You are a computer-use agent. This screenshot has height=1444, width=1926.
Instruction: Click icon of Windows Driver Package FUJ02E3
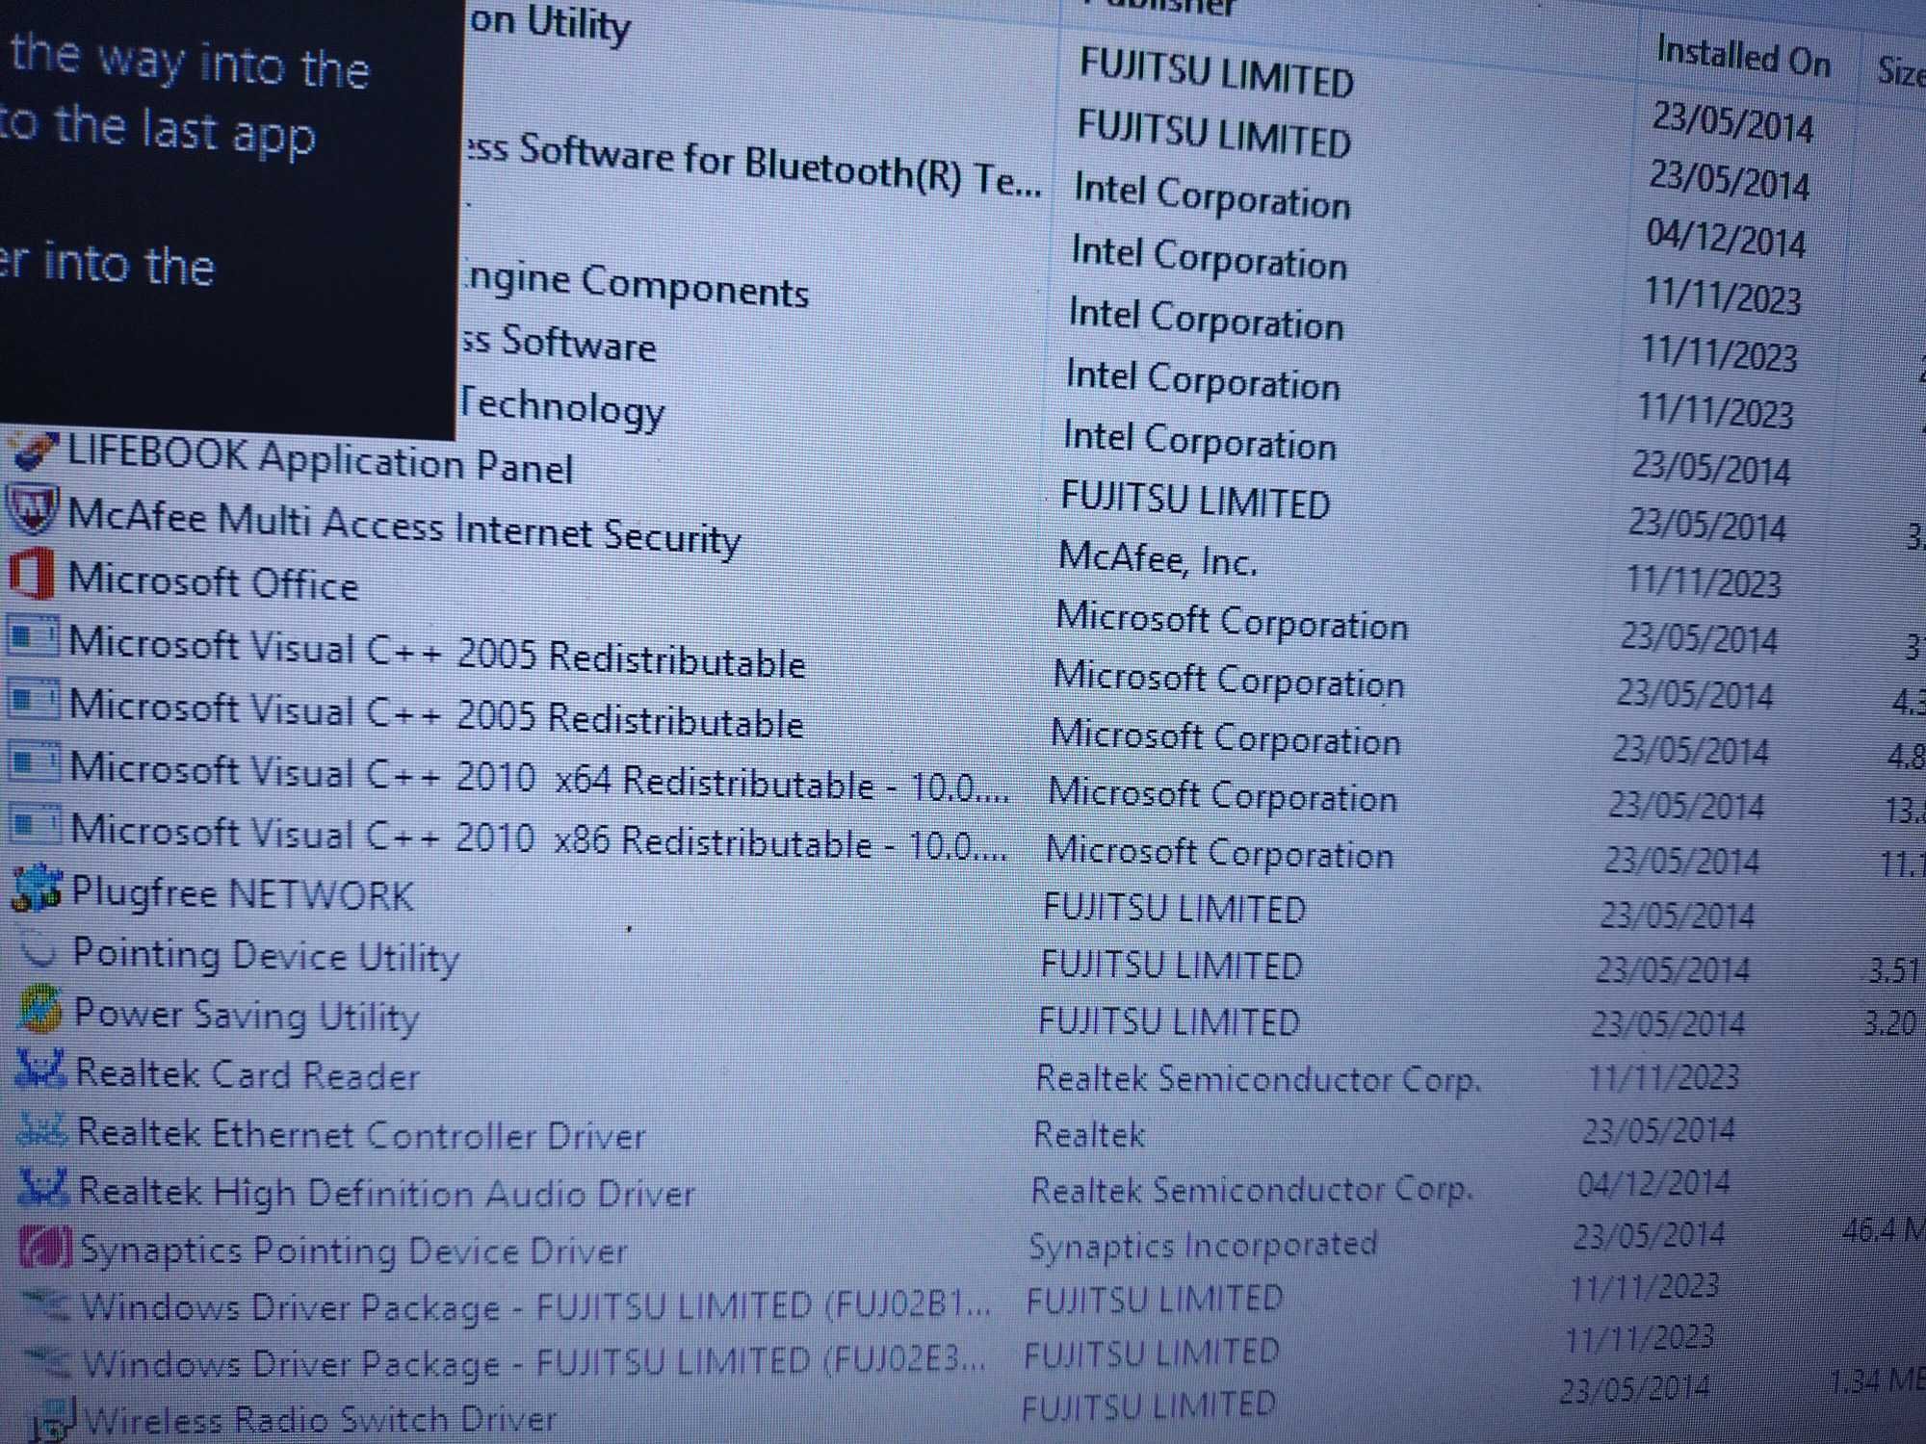click(48, 1361)
